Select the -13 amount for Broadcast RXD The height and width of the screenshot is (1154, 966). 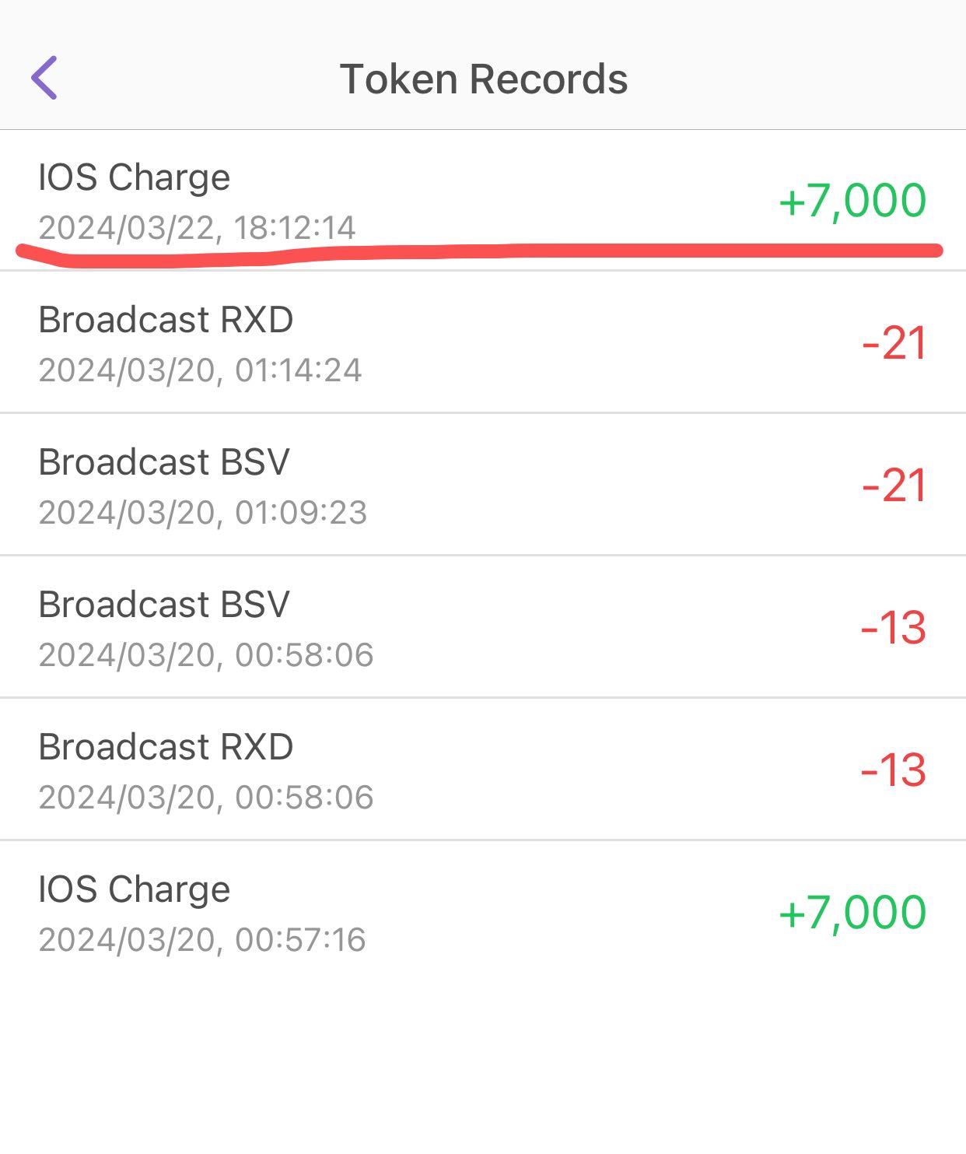tap(893, 770)
